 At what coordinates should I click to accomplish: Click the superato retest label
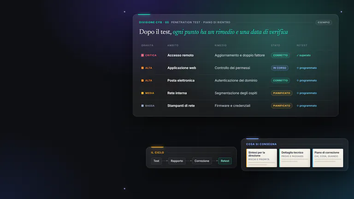click(x=305, y=55)
